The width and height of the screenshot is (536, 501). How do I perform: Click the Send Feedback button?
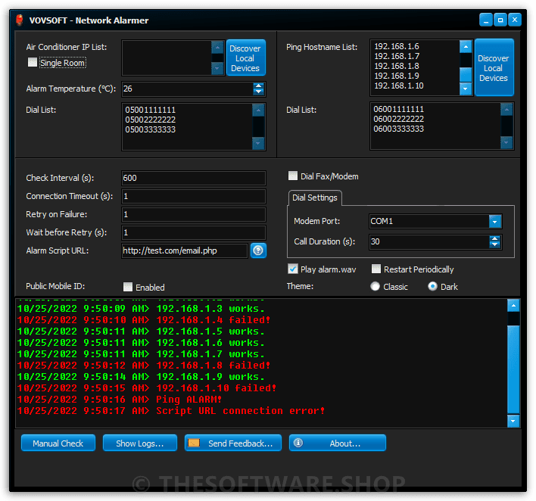(233, 443)
